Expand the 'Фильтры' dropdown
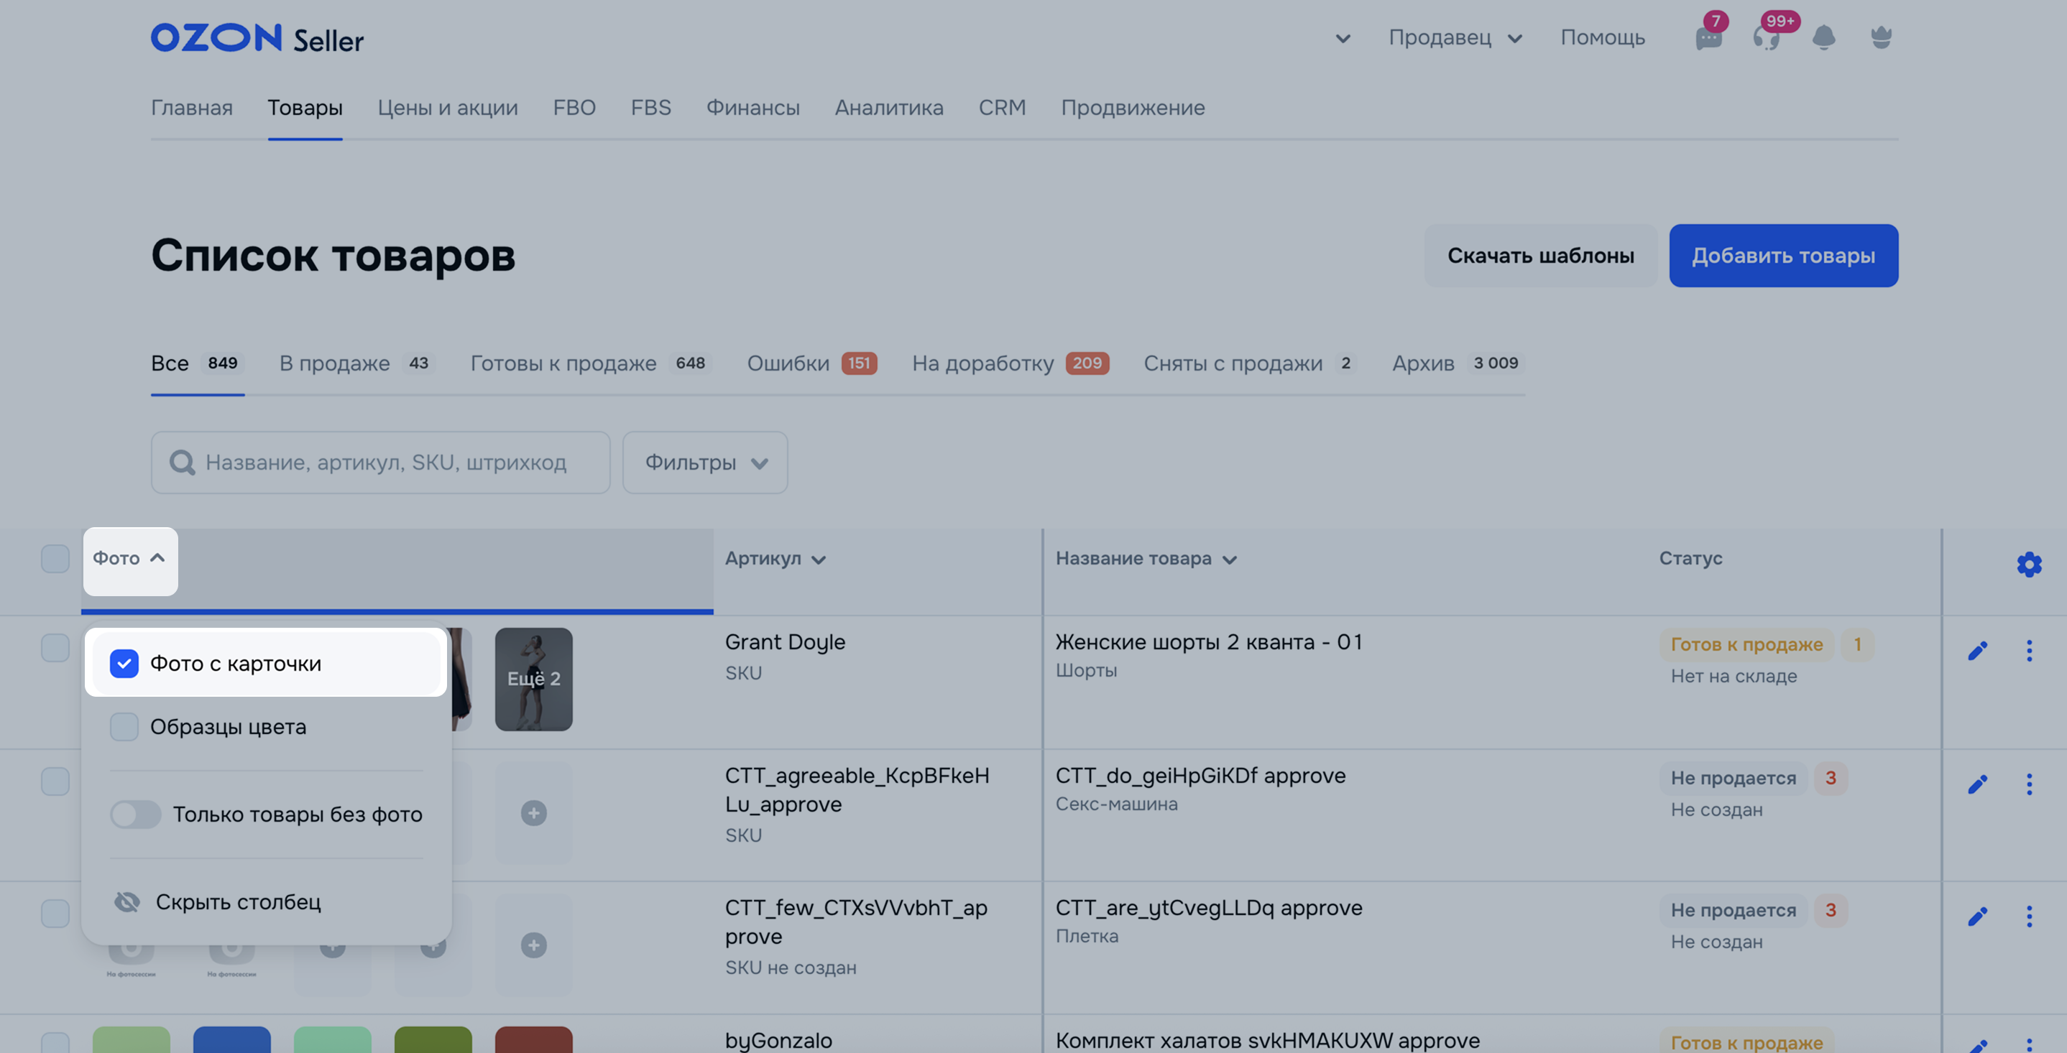Image resolution: width=2067 pixels, height=1053 pixels. 704,462
